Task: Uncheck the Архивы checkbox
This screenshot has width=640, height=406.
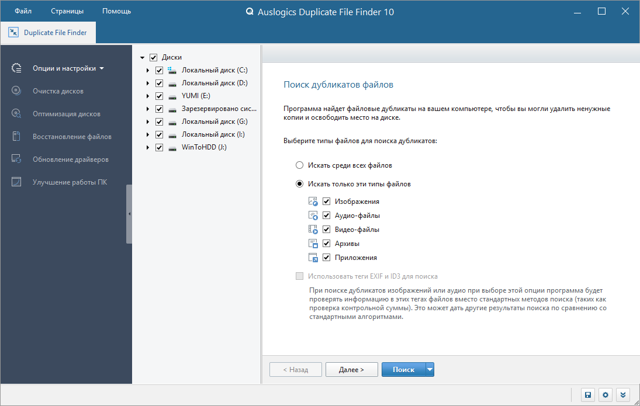Action: 326,244
